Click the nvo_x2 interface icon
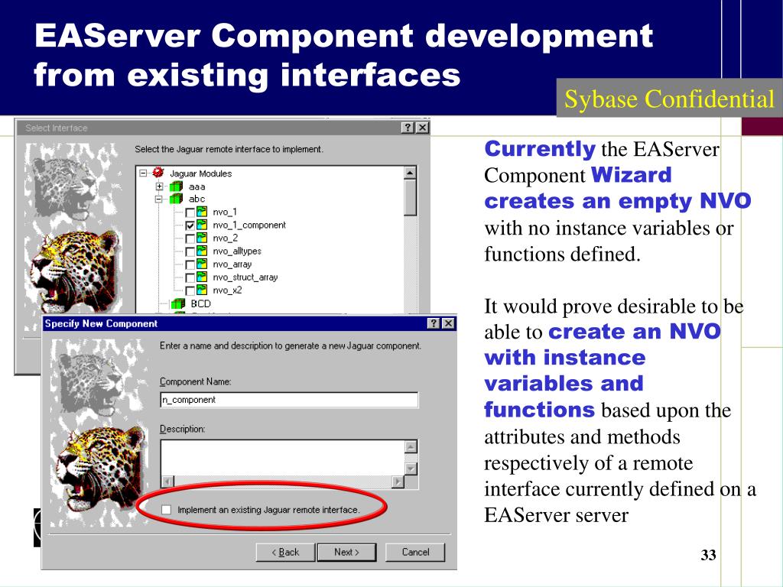Viewport: 783px width, 587px height. pos(202,290)
